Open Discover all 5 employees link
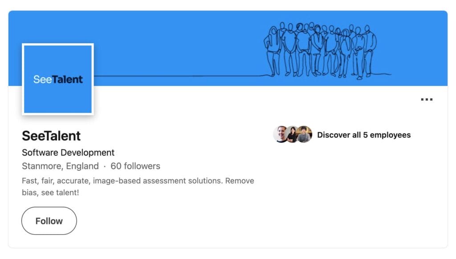The width and height of the screenshot is (456, 259). click(363, 135)
